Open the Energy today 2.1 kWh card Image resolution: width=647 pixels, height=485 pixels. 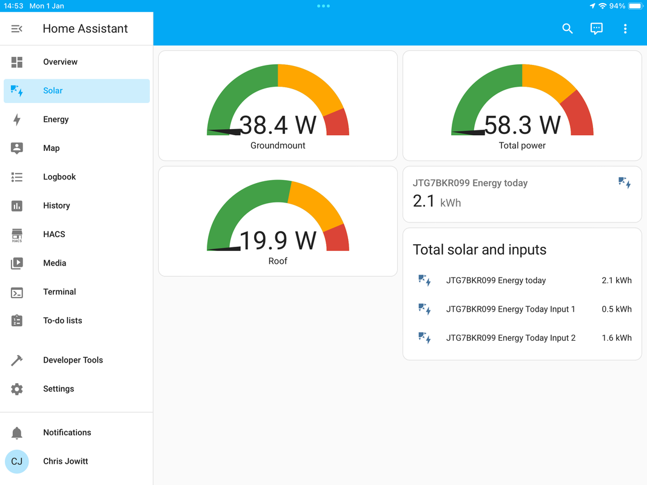pyautogui.click(x=522, y=194)
